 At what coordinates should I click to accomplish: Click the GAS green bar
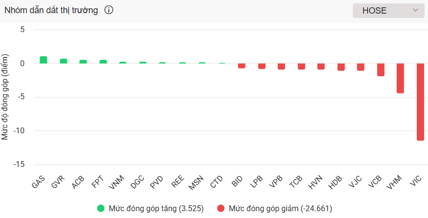[x=43, y=60]
